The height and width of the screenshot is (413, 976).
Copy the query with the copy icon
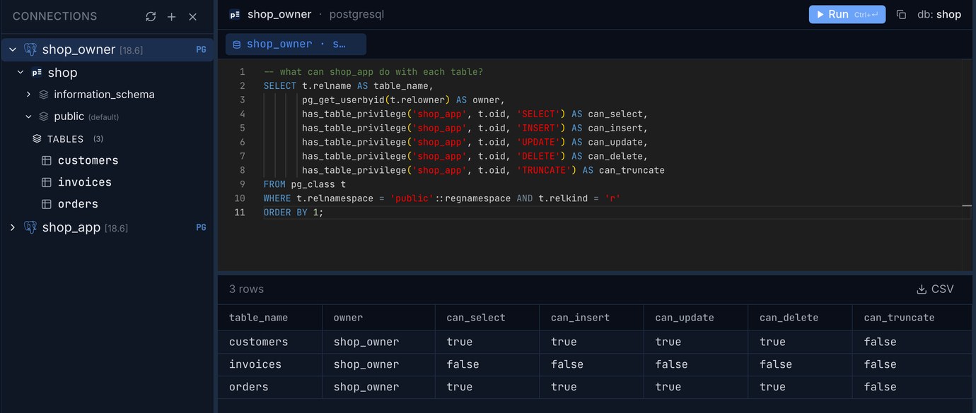[x=901, y=14]
